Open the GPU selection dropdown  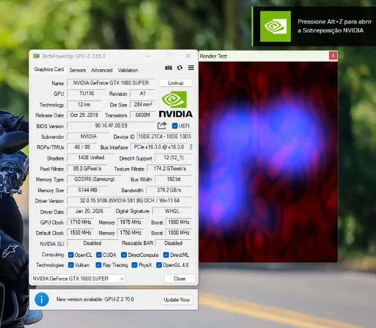click(78, 279)
